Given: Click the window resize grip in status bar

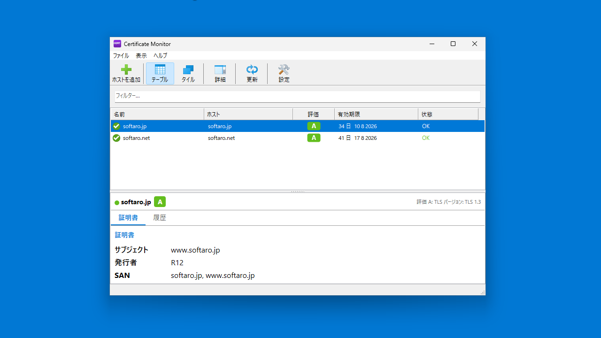Looking at the screenshot, I should tap(482, 292).
